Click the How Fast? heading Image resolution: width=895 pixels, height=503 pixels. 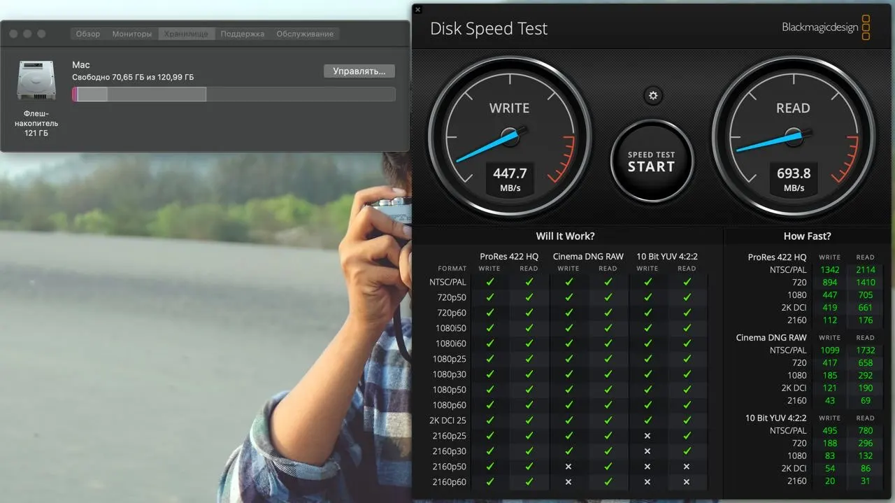coord(808,236)
